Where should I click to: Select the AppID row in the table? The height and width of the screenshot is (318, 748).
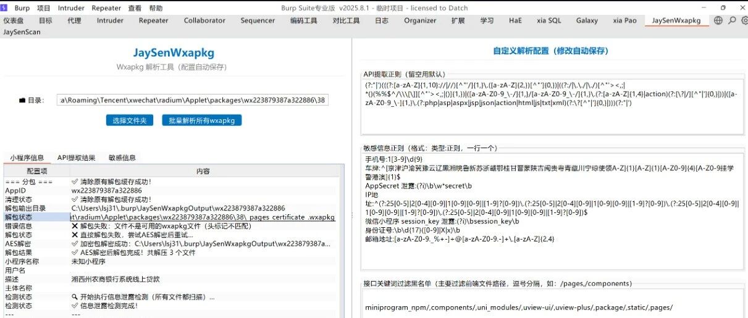coord(172,191)
